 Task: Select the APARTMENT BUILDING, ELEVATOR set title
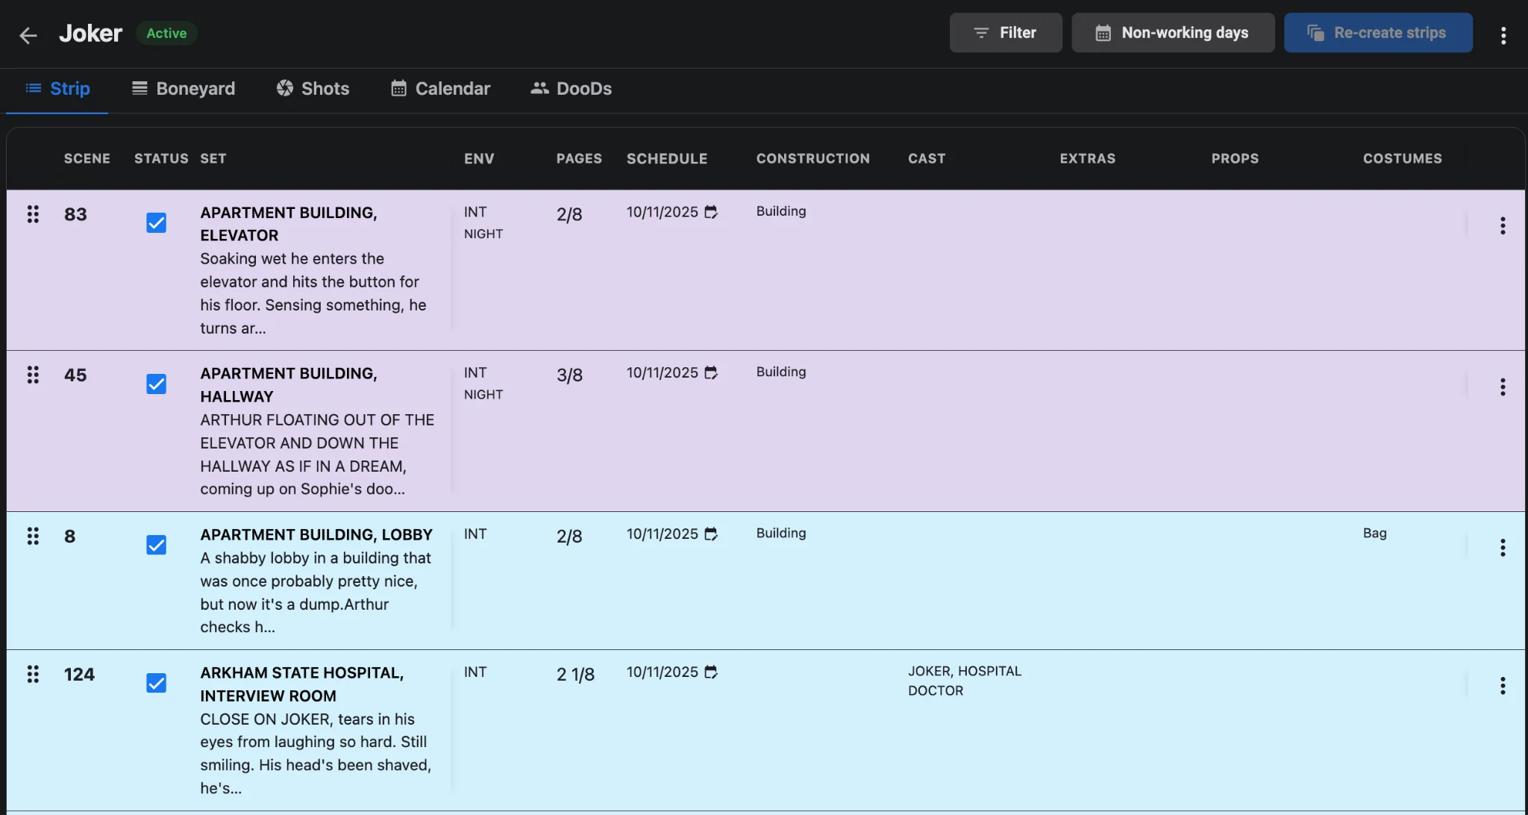click(289, 224)
